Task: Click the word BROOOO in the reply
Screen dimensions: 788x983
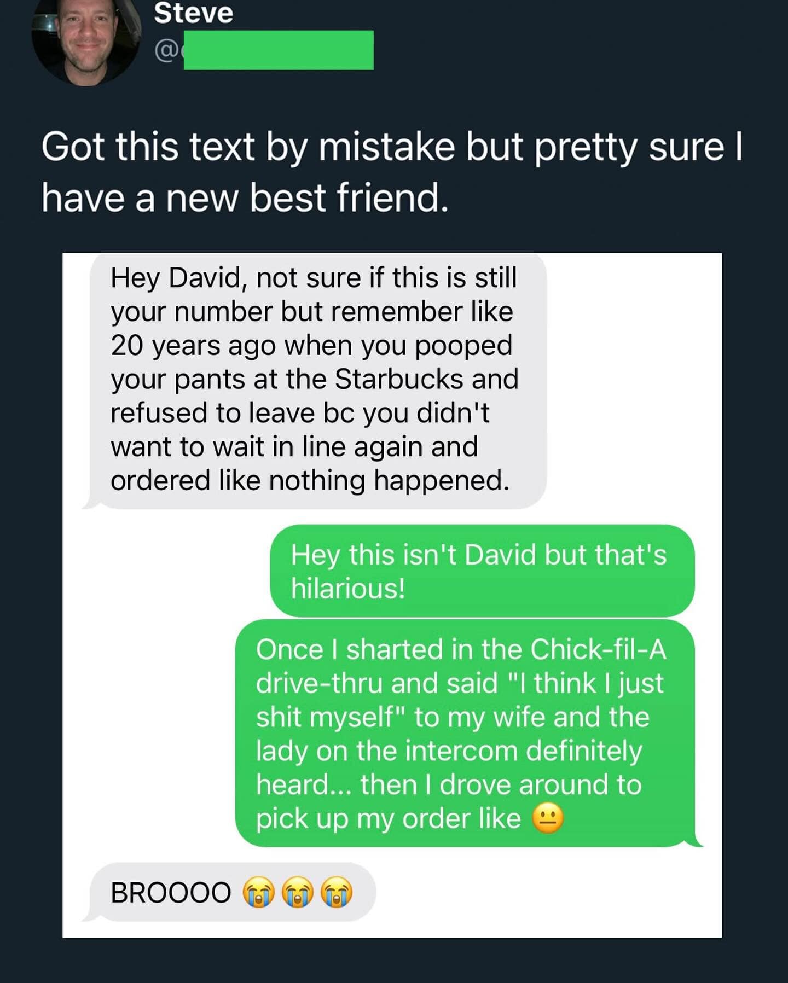Action: click(171, 893)
